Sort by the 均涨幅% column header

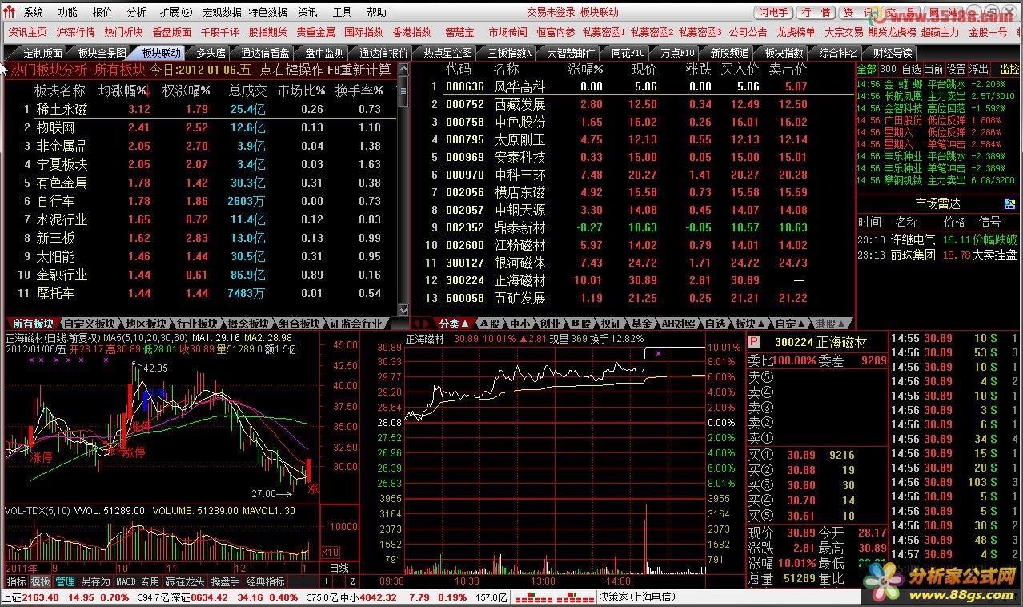(x=123, y=90)
